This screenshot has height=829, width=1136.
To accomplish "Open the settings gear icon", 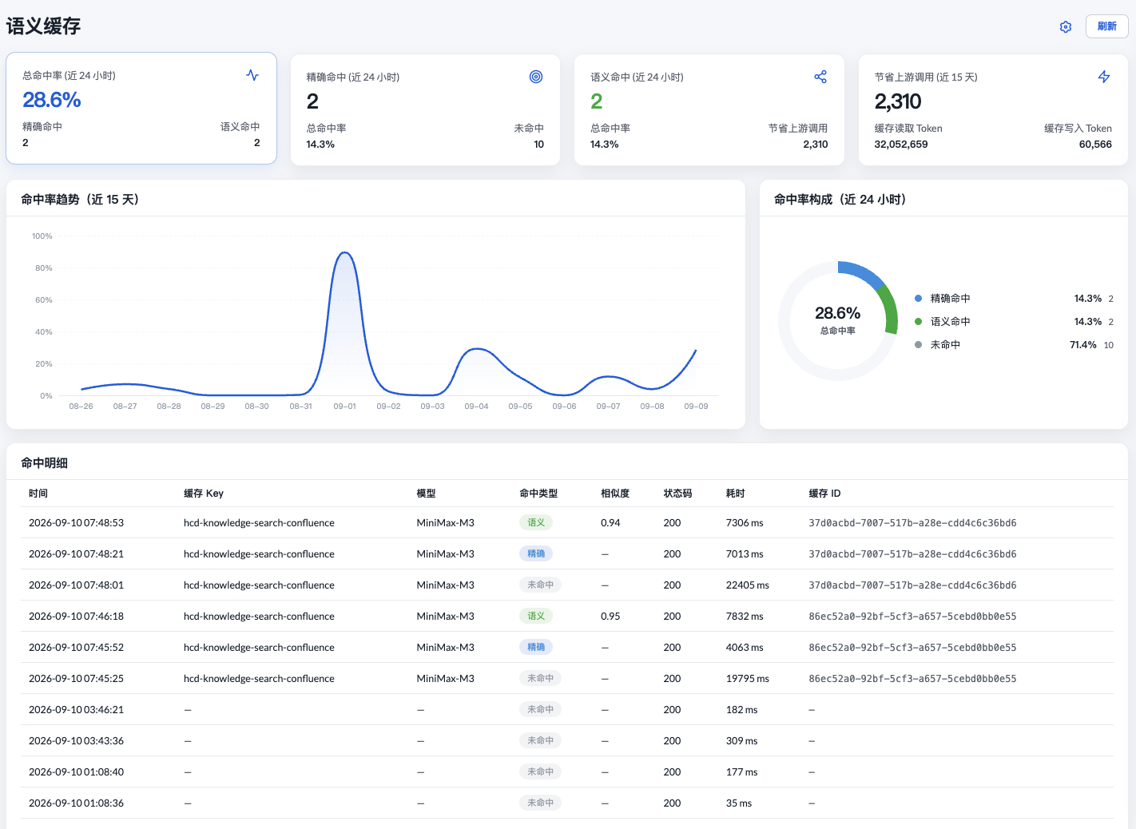I will coord(1066,27).
